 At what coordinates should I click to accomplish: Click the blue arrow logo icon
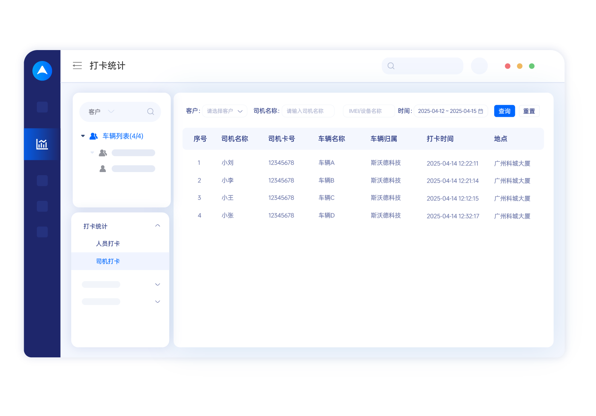pos(42,71)
